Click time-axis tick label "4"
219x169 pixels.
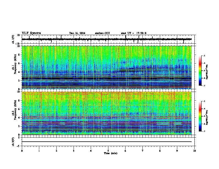(x=91, y=151)
